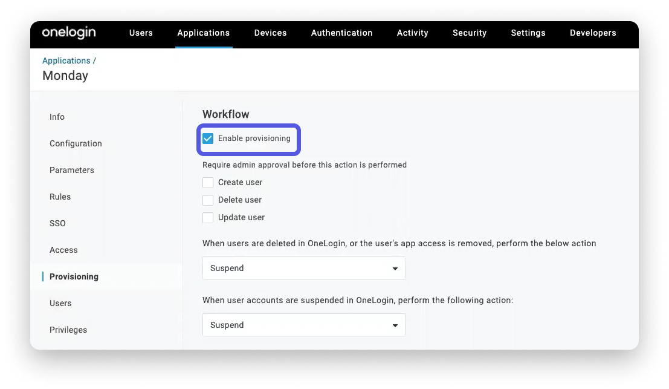The width and height of the screenshot is (669, 389).
Task: Check the Update user approval box
Action: tap(208, 217)
